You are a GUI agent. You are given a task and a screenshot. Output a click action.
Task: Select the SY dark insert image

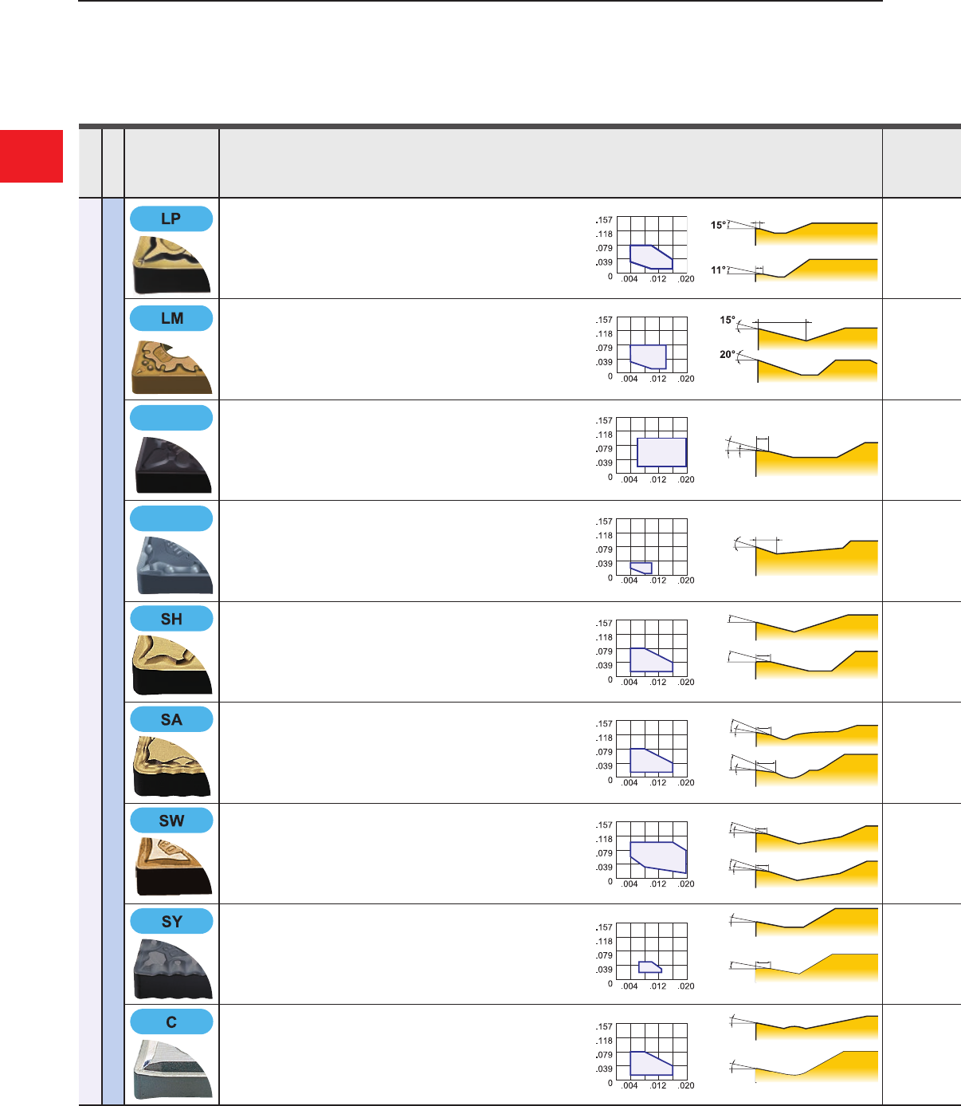tap(171, 968)
